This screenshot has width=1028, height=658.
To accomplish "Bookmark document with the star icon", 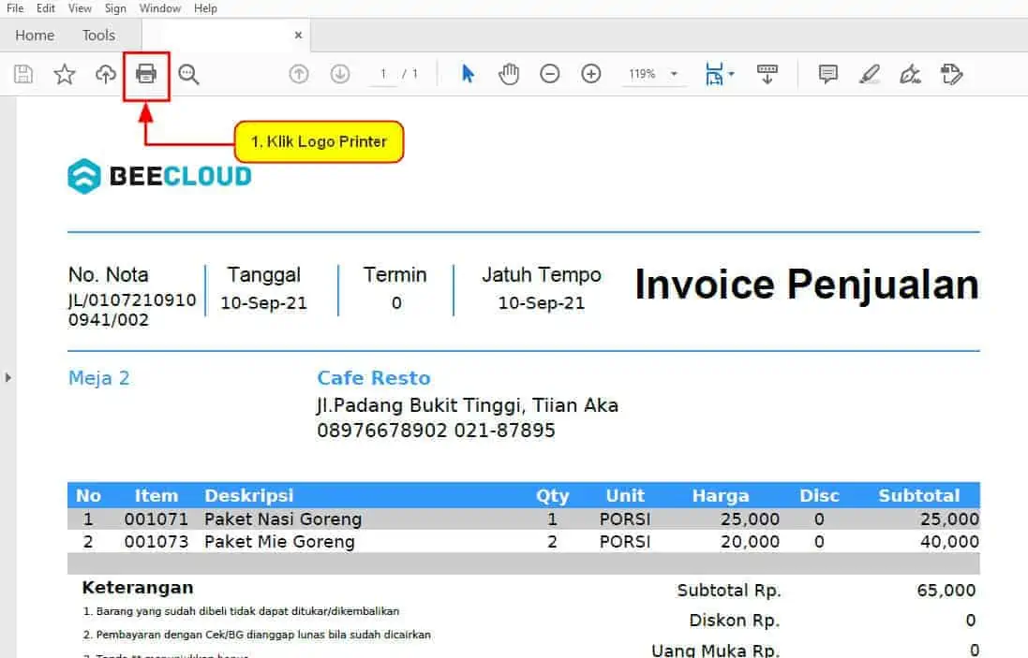I will tap(65, 74).
